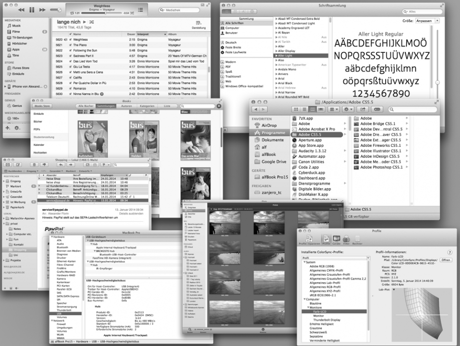Select Aller Light font in Schriftsammlung

[301, 56]
